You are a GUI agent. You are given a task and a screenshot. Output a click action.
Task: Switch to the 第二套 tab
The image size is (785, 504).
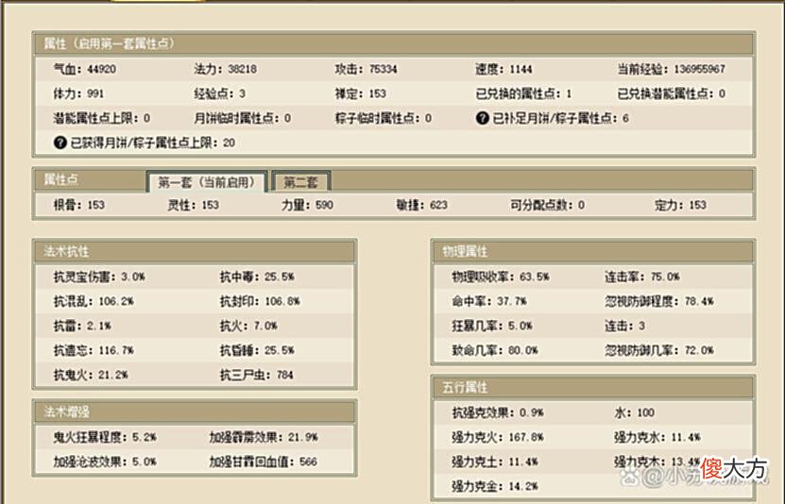pos(300,182)
